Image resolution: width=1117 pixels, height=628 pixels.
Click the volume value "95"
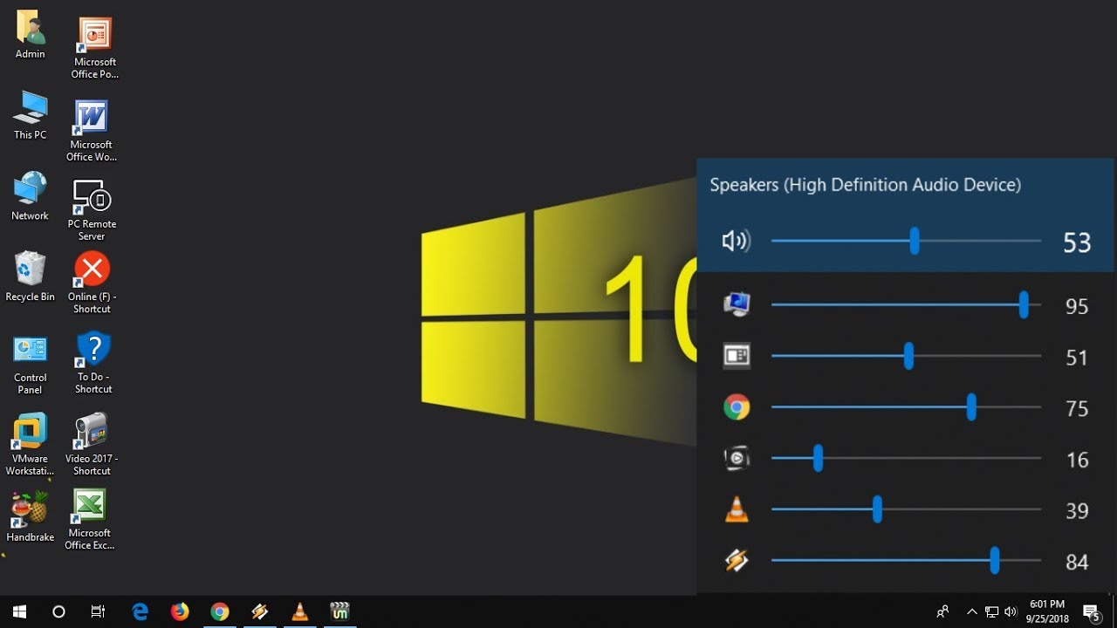(1077, 306)
